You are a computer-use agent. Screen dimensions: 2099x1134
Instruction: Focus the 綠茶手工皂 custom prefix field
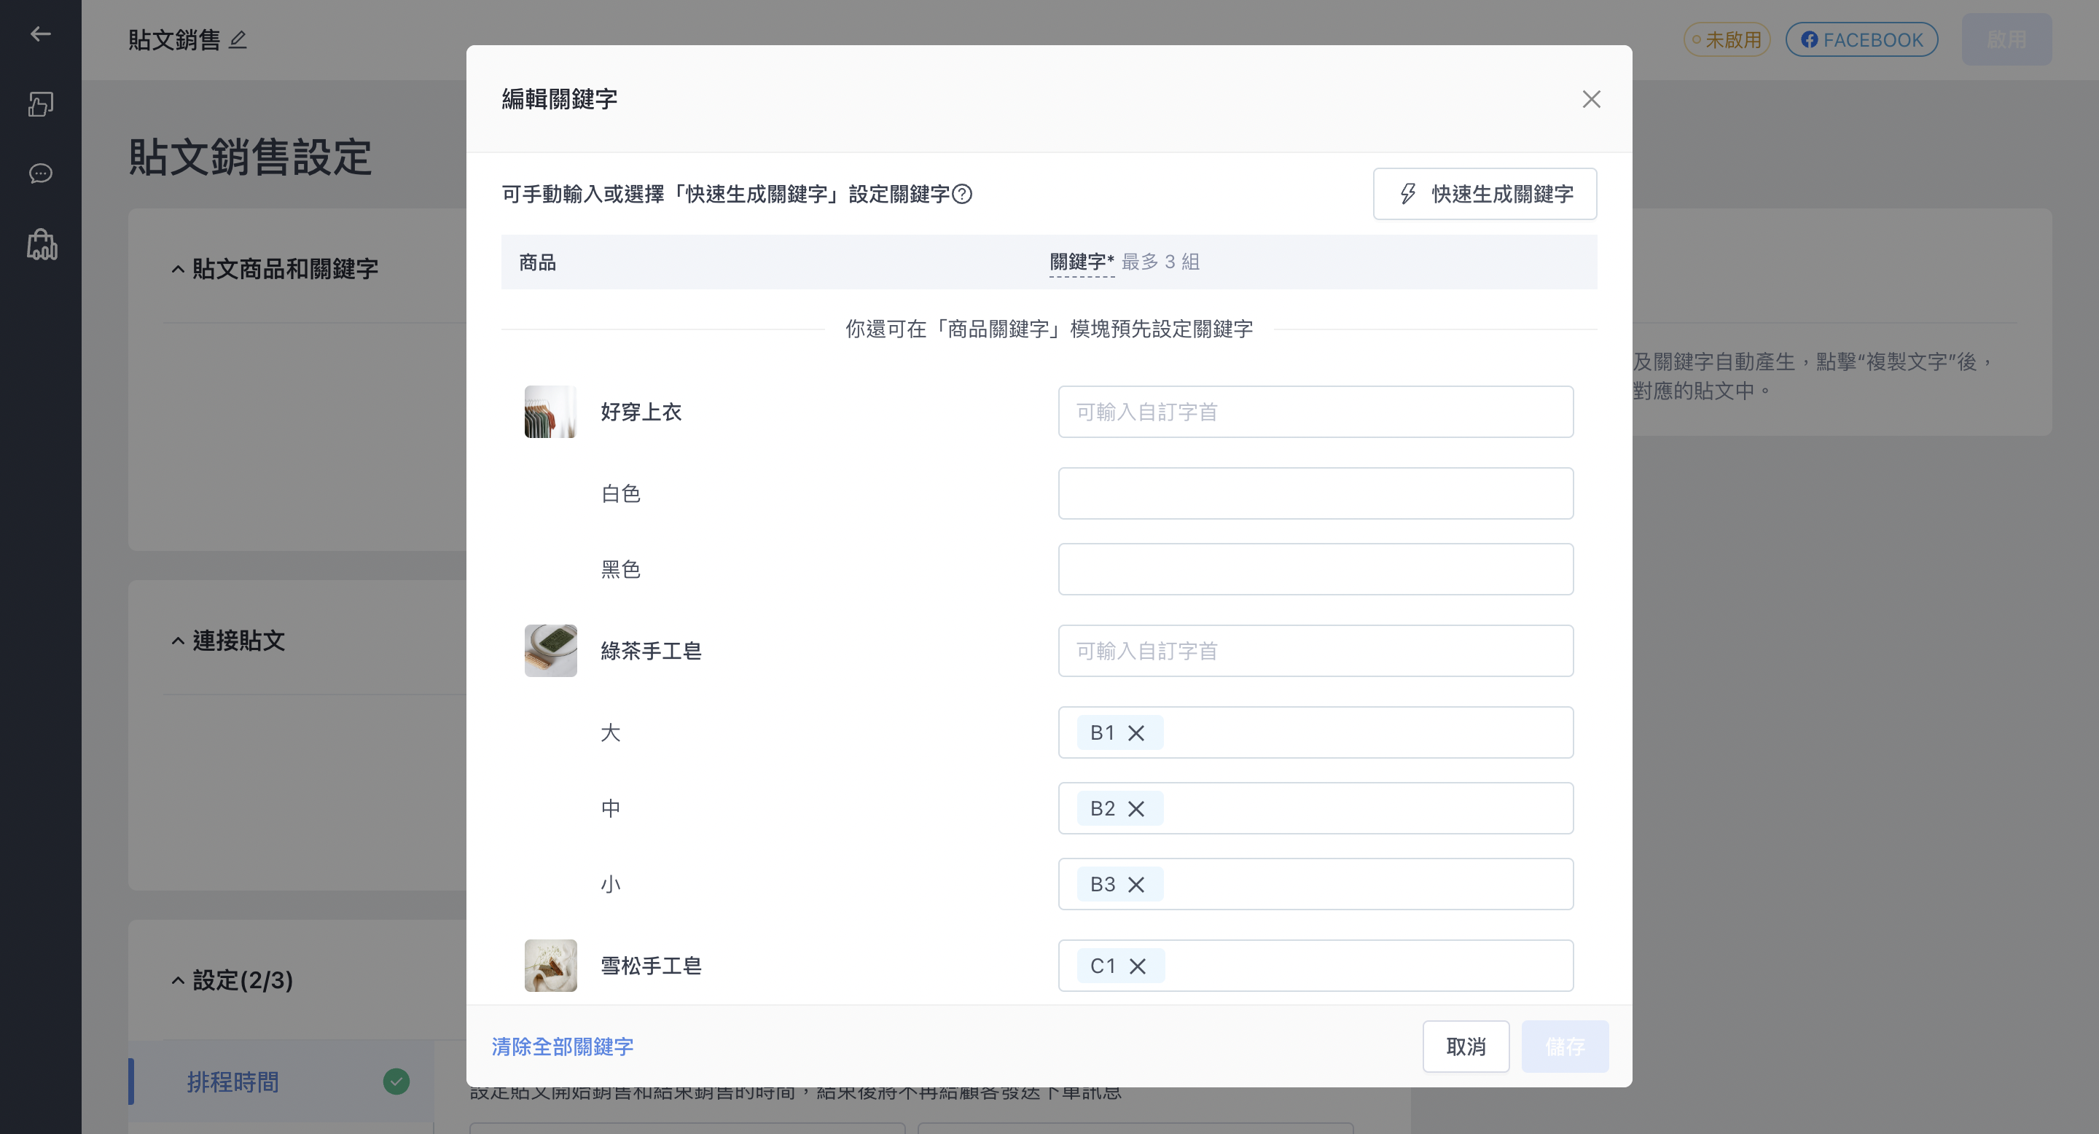[1315, 651]
